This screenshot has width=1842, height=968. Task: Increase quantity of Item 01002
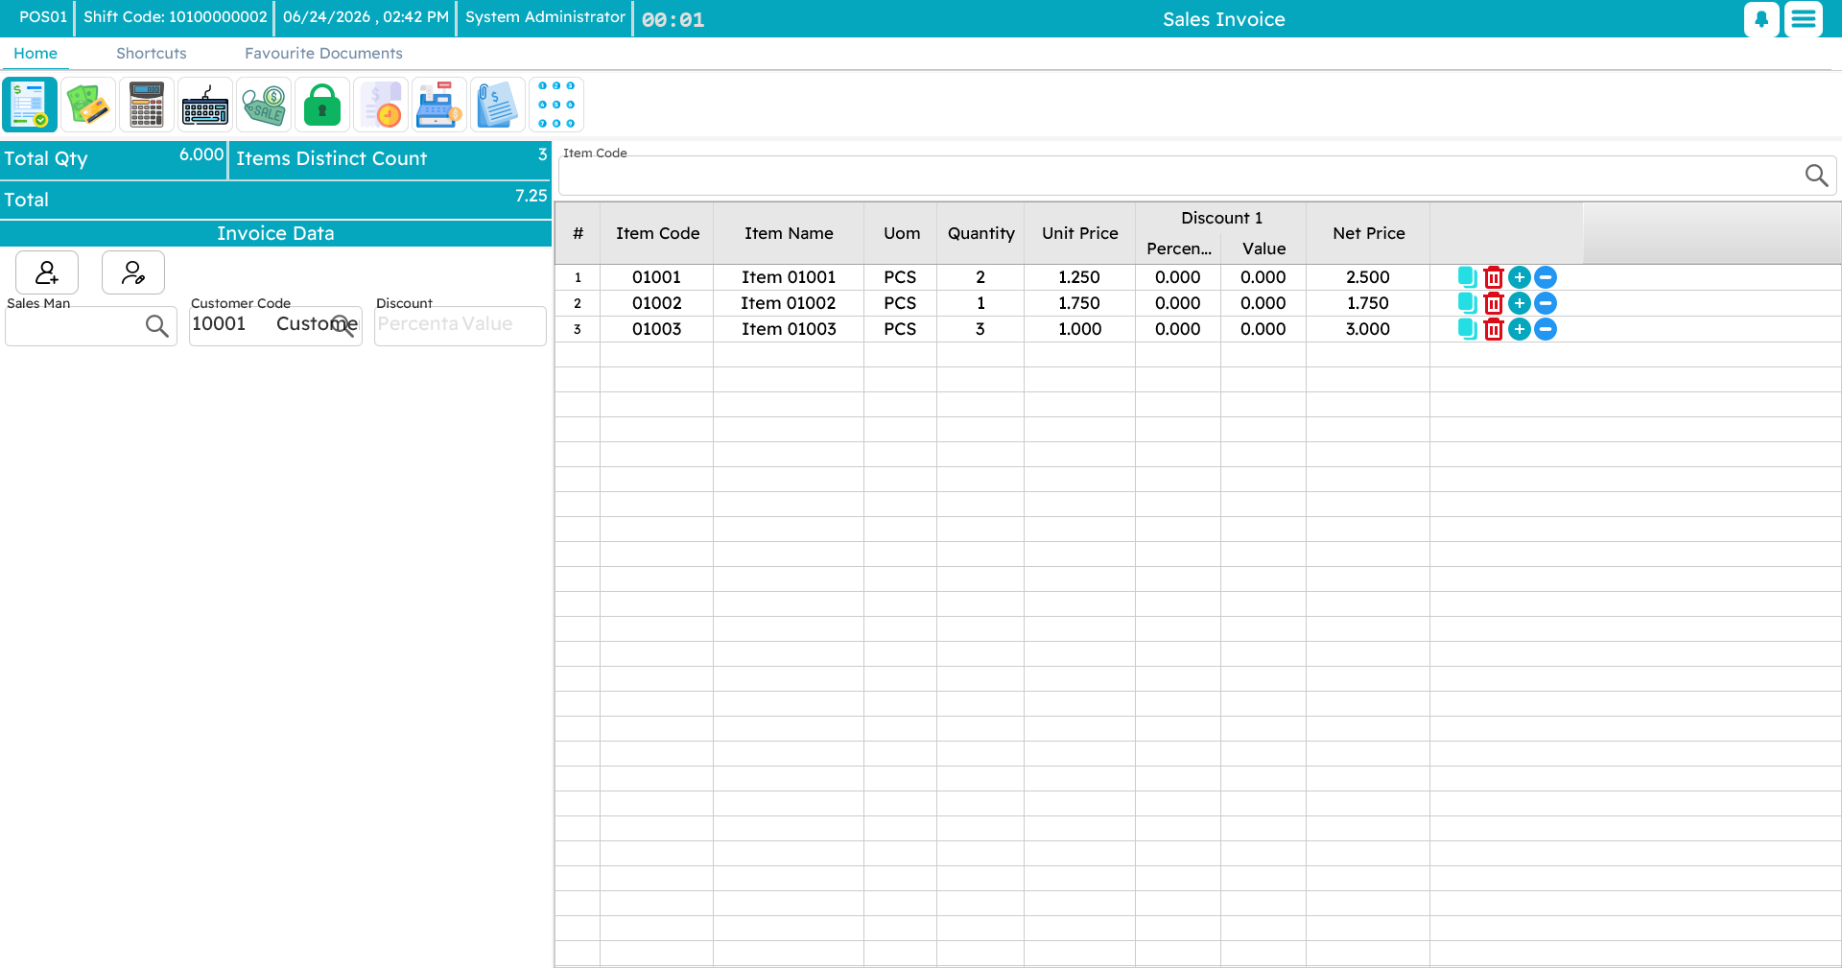point(1519,303)
